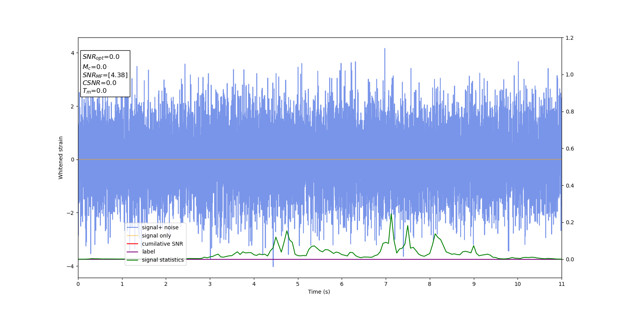The width and height of the screenshot is (624, 312).
Task: Click the red line swatch for cumilative SNR
Action: (x=133, y=244)
